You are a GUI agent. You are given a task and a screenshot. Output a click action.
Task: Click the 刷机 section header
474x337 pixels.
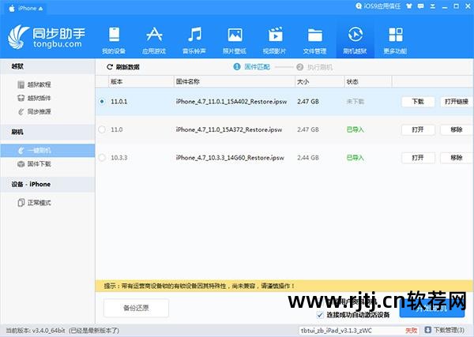pos(47,132)
